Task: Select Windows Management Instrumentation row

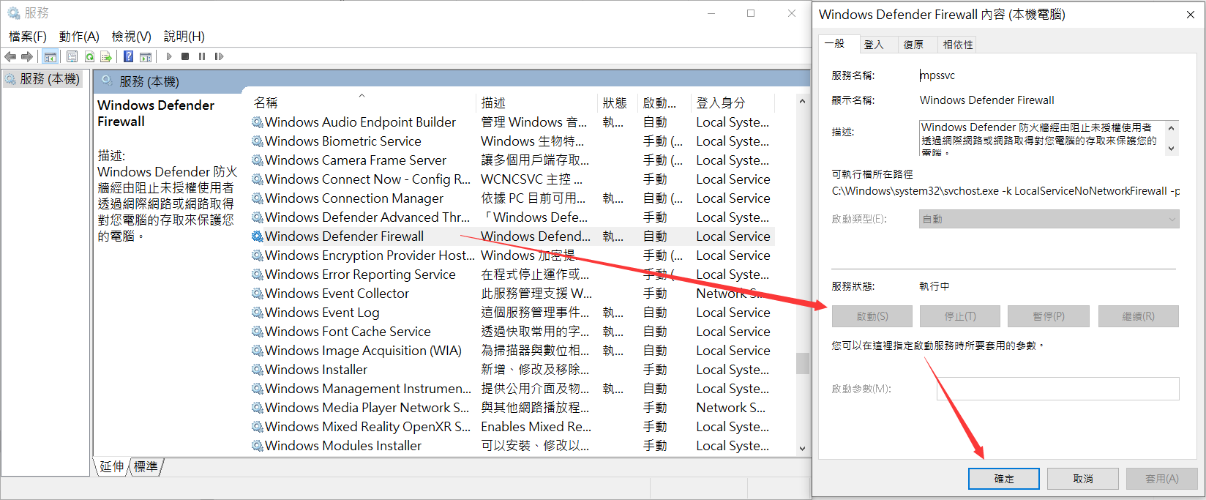Action: pos(512,389)
